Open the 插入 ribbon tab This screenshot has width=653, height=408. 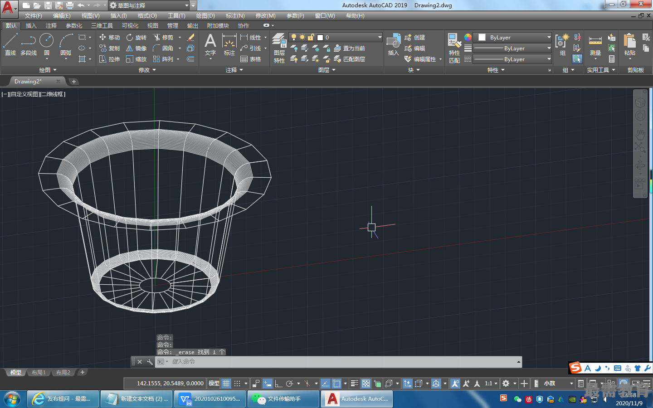point(31,25)
